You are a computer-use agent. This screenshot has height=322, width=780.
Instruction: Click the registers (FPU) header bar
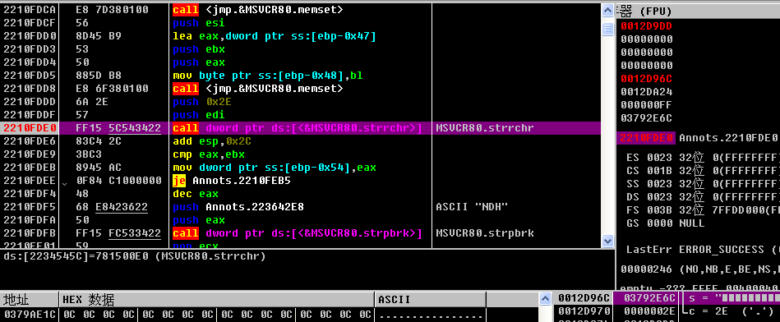click(698, 11)
